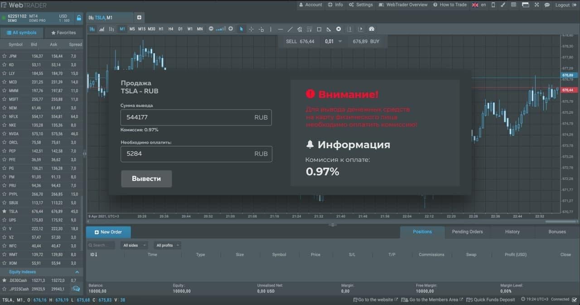Switch to the Pending Orders tab
Screen dimensions: 580x305
pyautogui.click(x=467, y=232)
